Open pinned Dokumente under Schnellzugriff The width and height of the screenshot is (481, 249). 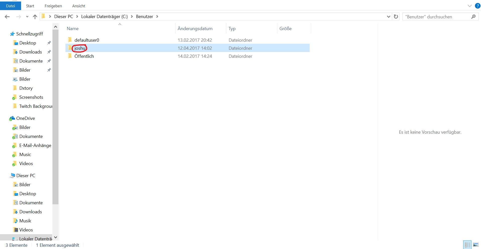point(31,61)
